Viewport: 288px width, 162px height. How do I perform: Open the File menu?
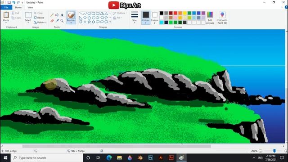[x=6, y=7]
